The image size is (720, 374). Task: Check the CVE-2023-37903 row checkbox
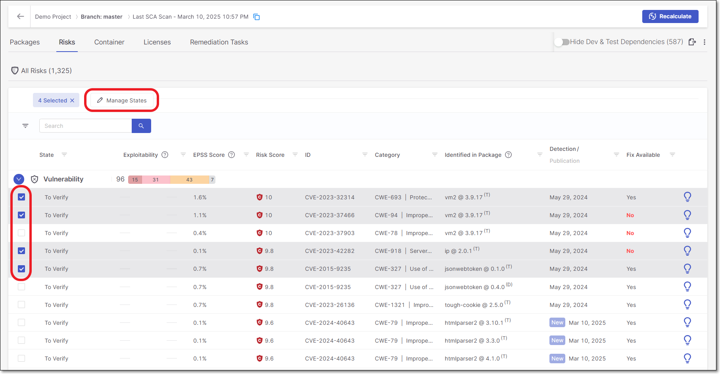pyautogui.click(x=21, y=233)
